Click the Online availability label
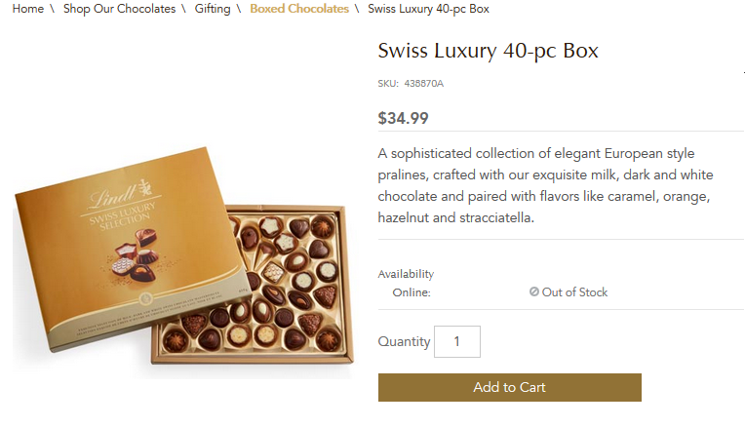Screen dimensions: 745x427 tap(412, 292)
